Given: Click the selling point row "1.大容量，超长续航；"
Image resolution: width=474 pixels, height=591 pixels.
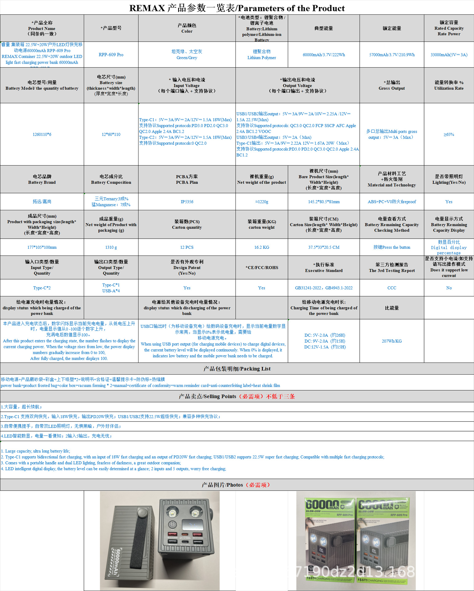Looking at the screenshot, I should [x=237, y=407].
